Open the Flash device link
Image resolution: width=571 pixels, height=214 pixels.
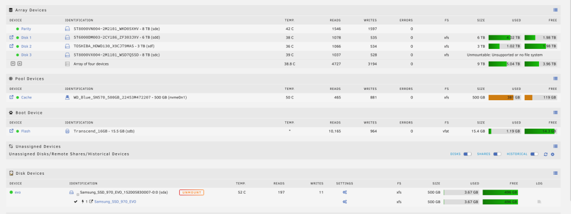(x=26, y=131)
